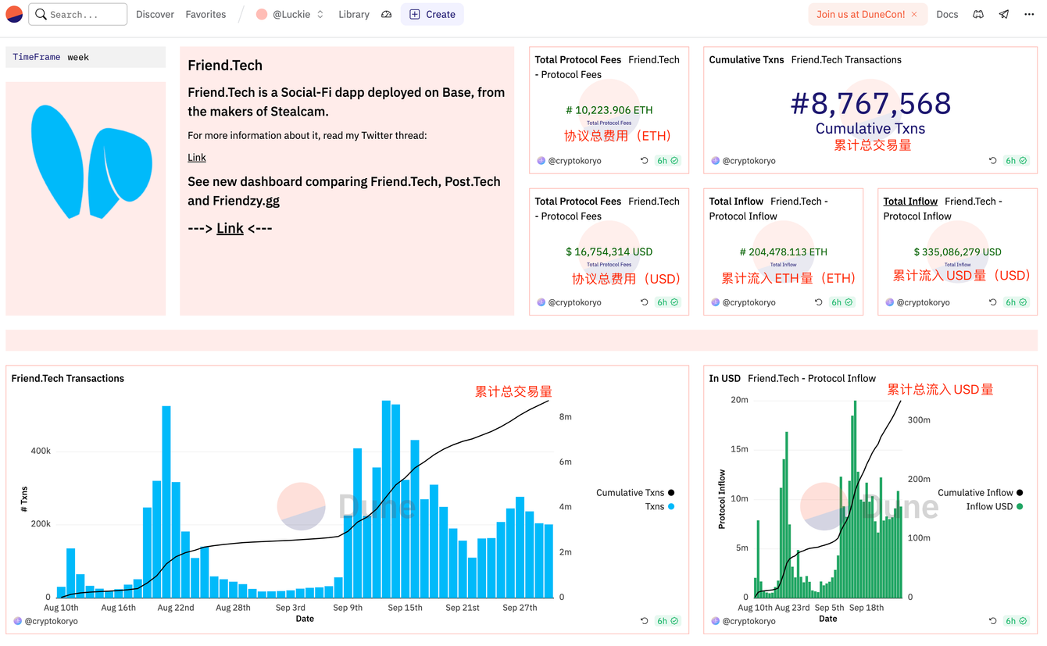Open the underlined Total Inflow query title
Viewport: 1047px width, 646px height.
click(x=910, y=202)
